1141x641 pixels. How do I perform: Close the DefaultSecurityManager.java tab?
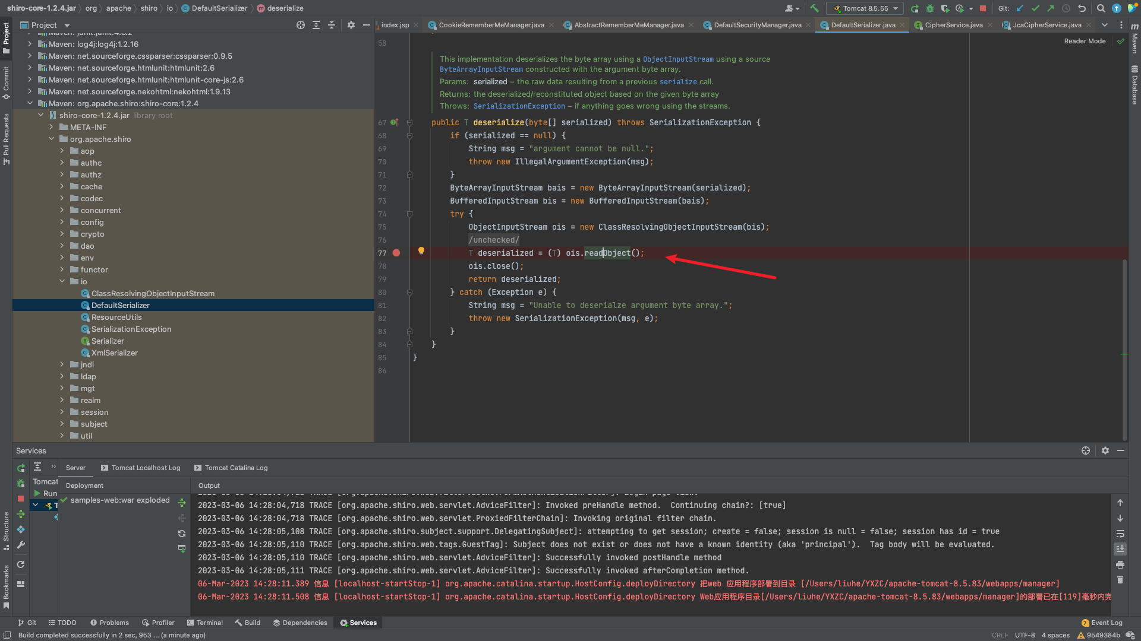[808, 25]
